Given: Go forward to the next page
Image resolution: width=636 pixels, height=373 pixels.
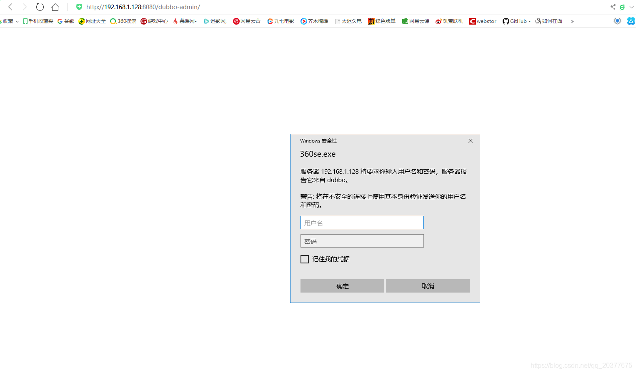Looking at the screenshot, I should point(25,7).
